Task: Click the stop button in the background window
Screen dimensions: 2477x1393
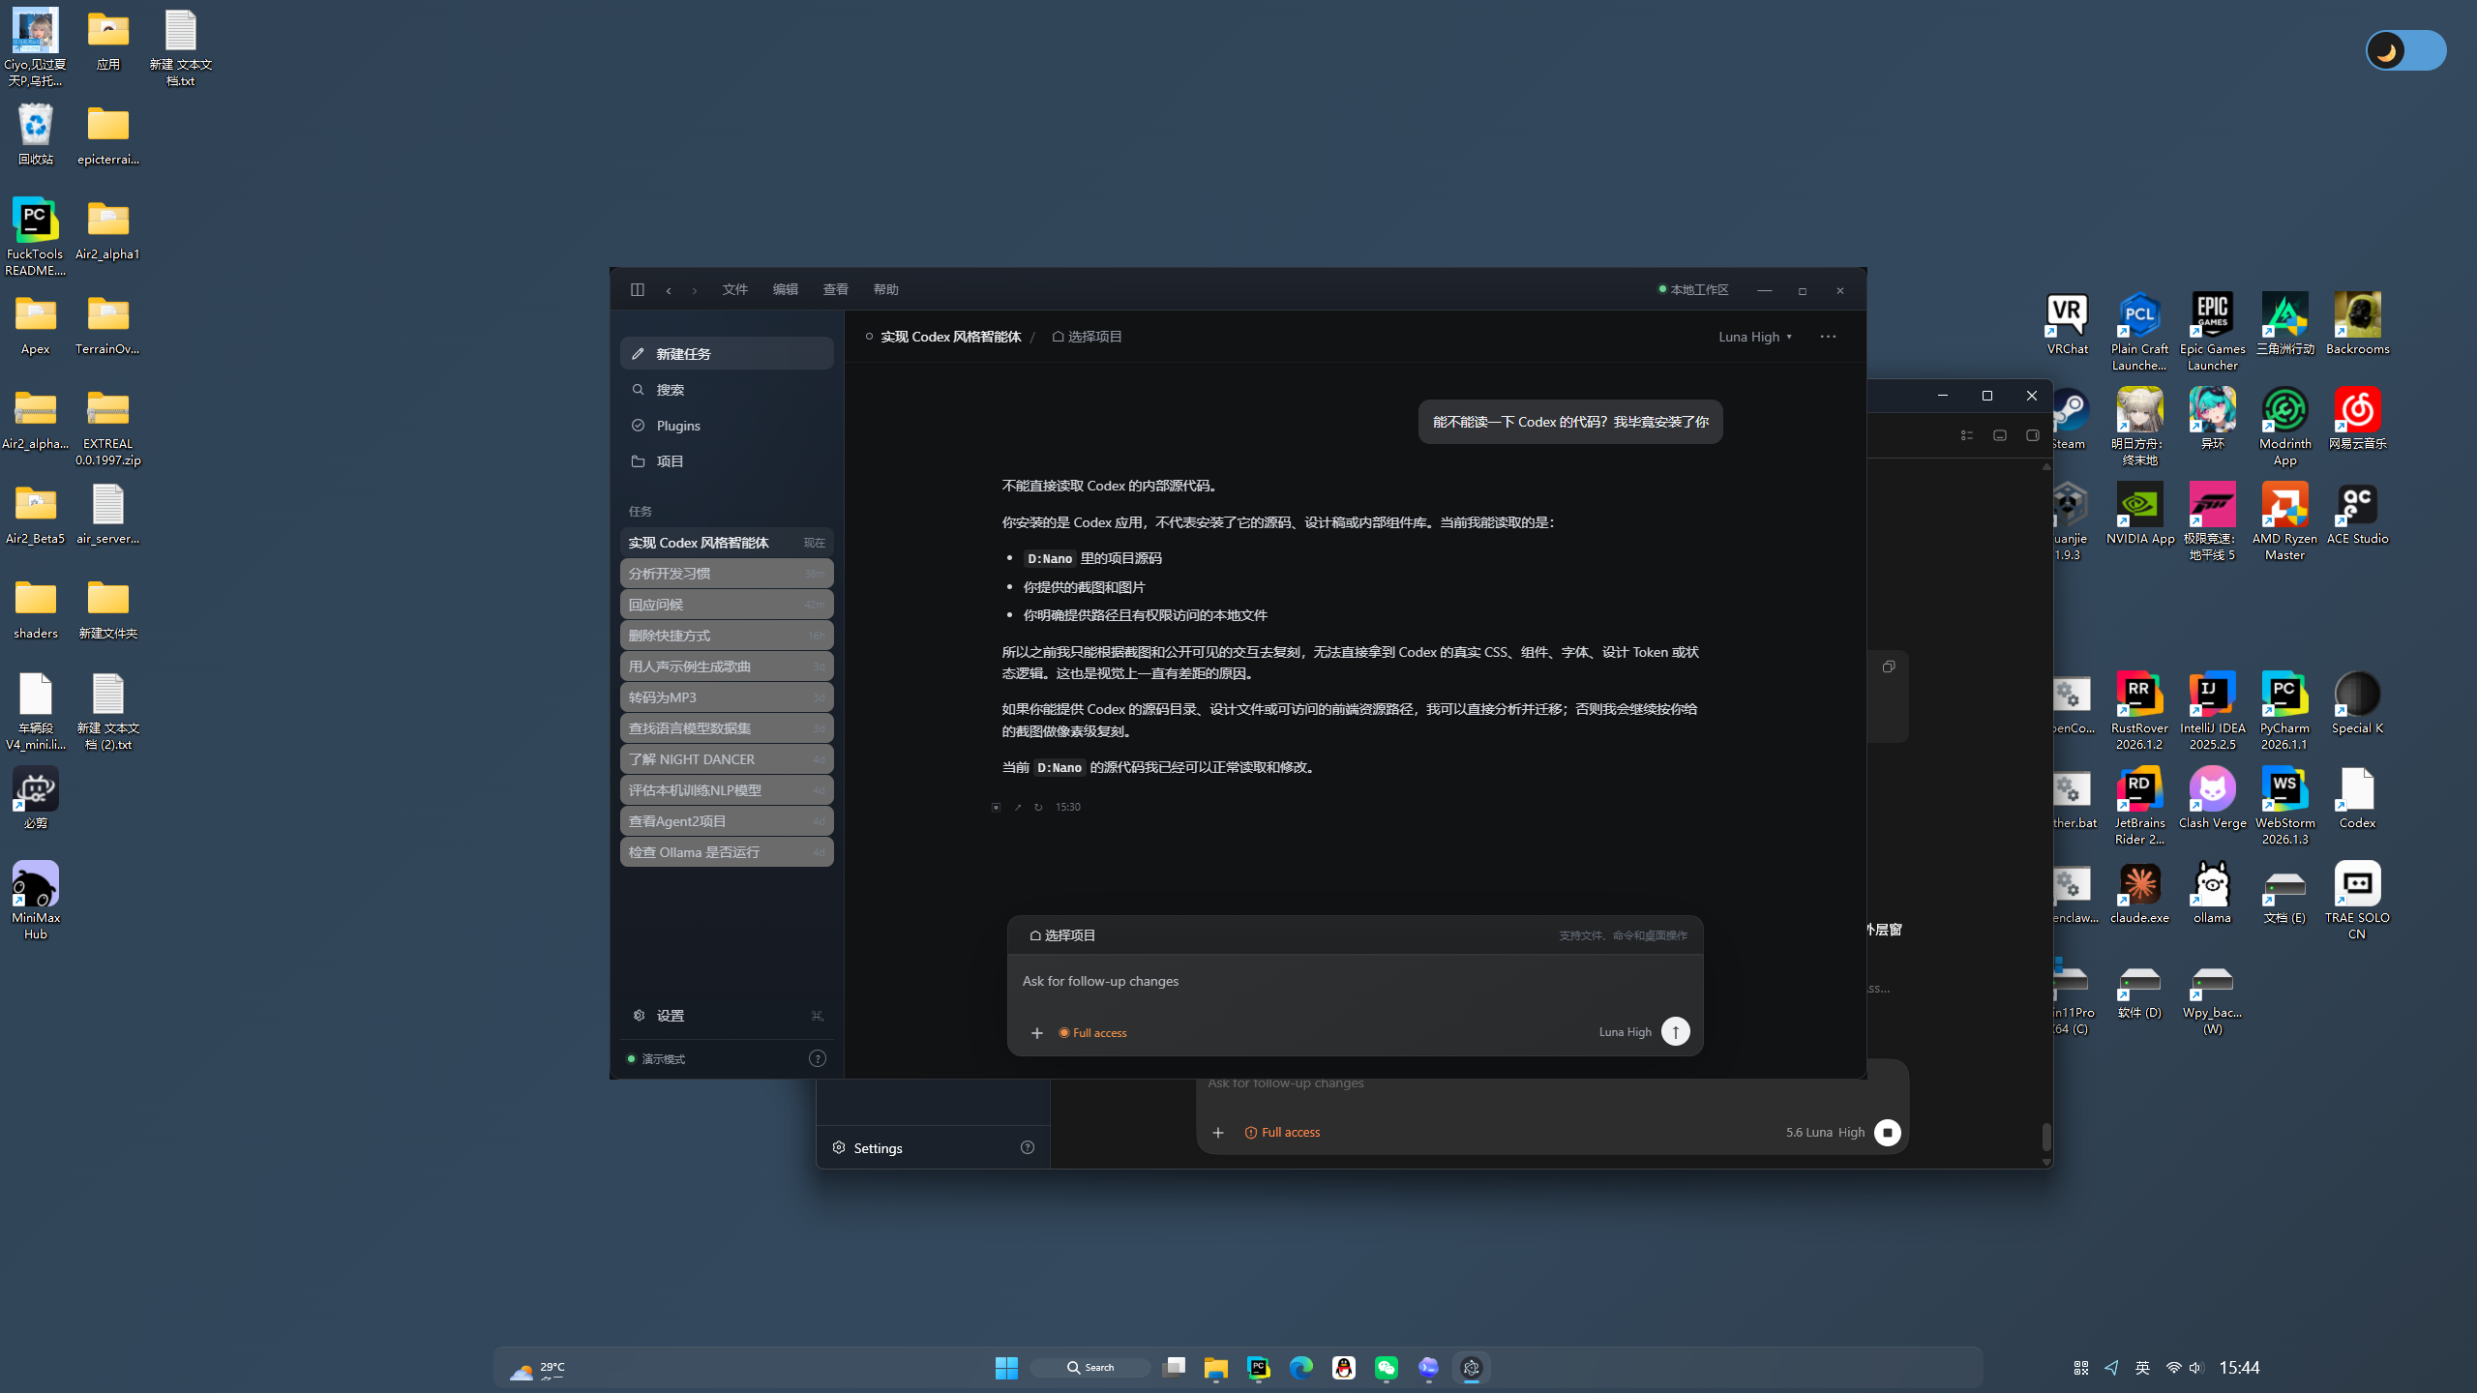Action: click(x=1887, y=1132)
